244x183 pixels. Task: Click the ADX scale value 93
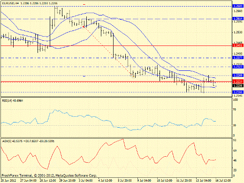click(235, 140)
